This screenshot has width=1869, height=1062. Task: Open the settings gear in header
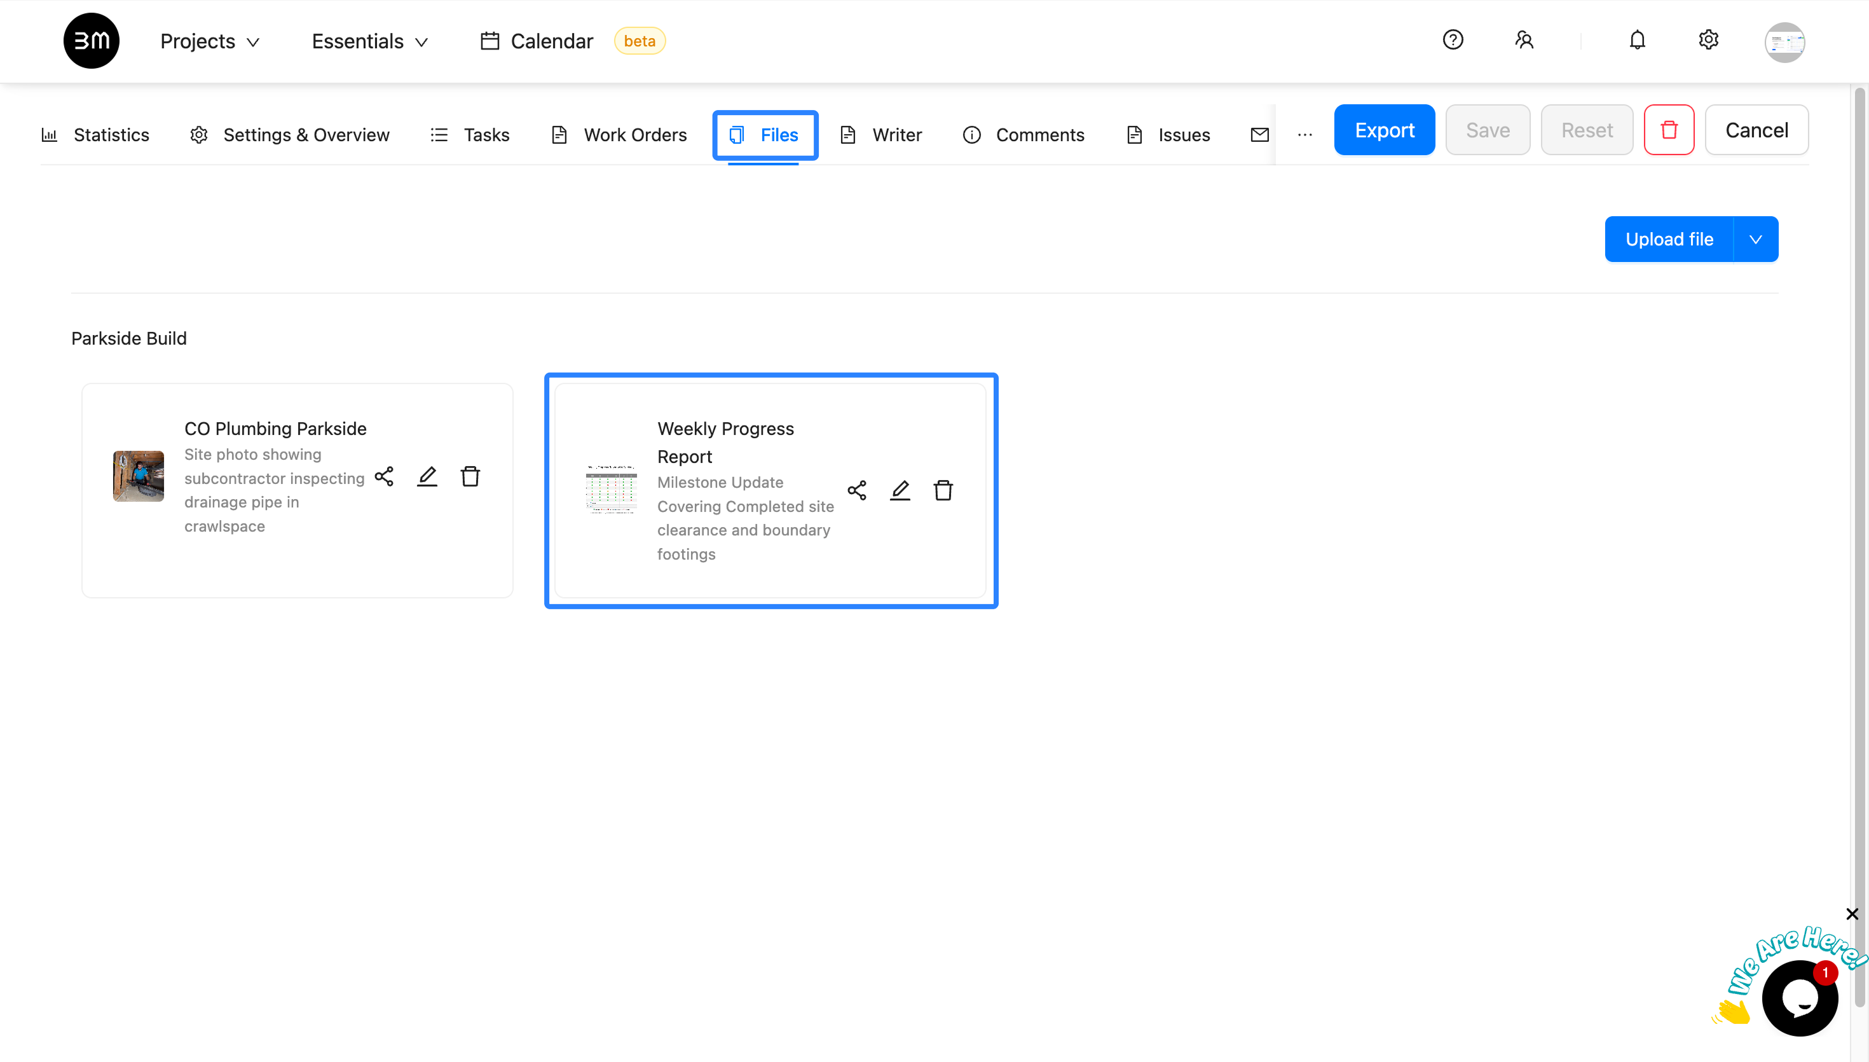[x=1709, y=40]
